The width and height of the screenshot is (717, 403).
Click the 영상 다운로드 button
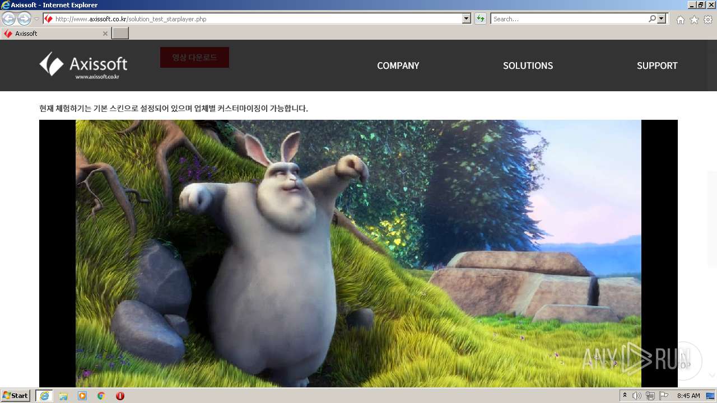coord(194,58)
